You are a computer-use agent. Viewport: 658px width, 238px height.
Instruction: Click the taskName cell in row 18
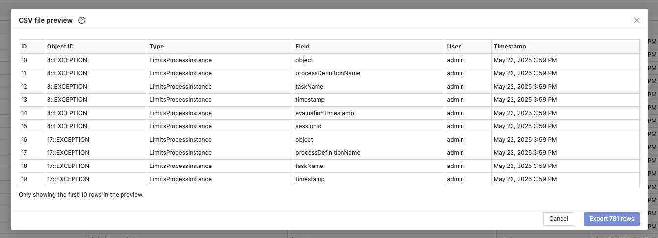pos(309,166)
